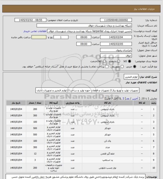The image size is (163, 179).
Task: Click the request creator field with karpardaz
Action: pyautogui.click(x=90, y=31)
